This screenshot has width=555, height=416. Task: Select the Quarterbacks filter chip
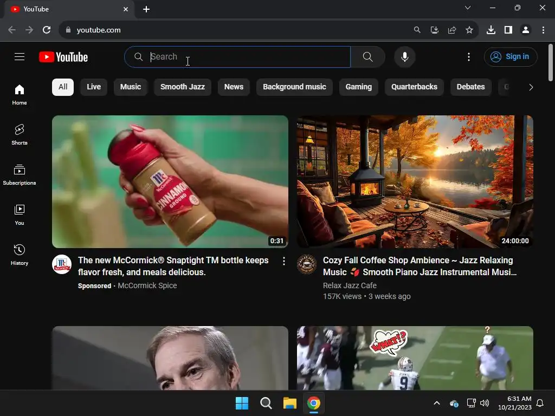coord(414,87)
